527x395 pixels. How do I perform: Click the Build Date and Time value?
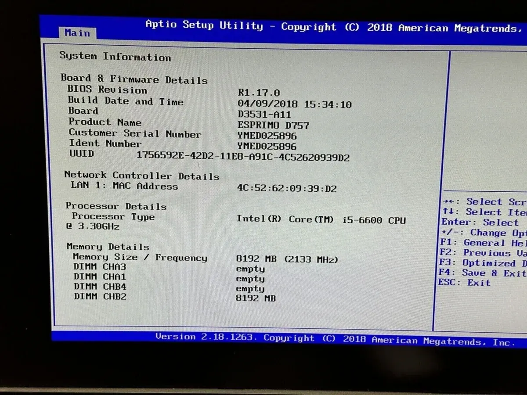294,104
